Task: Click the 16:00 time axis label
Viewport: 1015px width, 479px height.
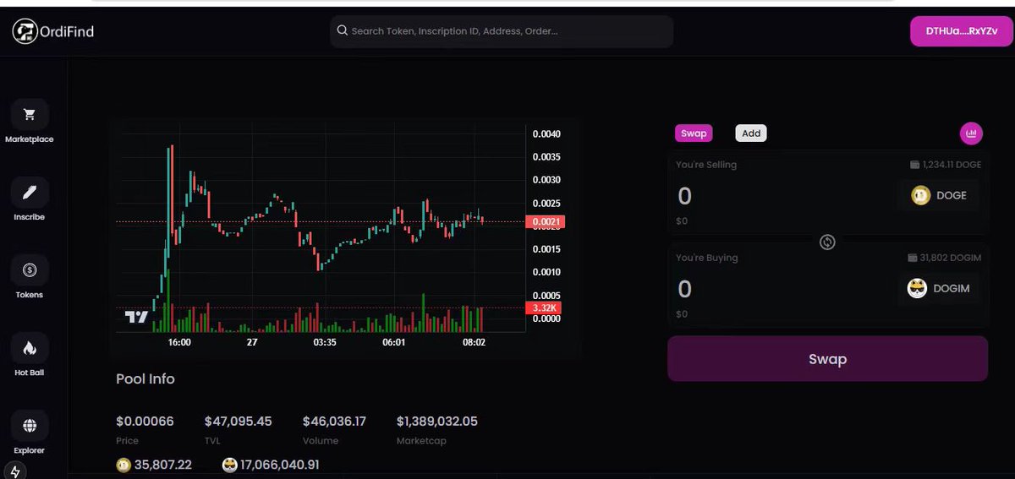Action: click(x=179, y=342)
